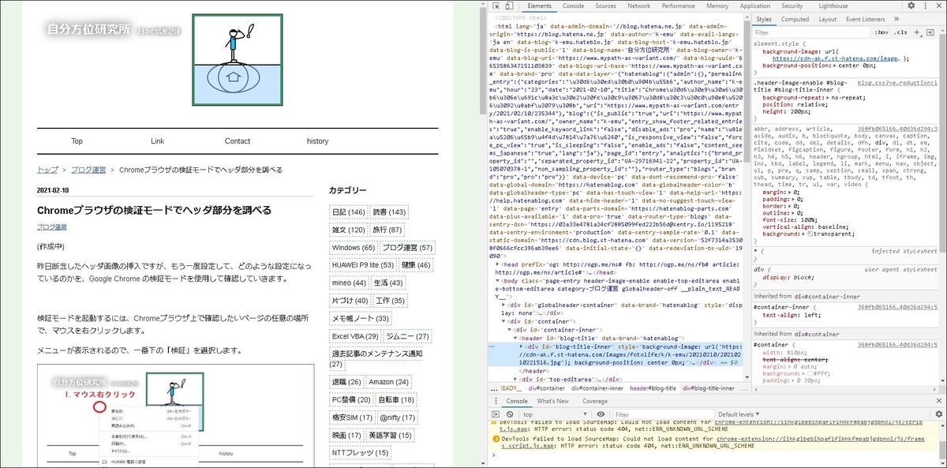Open the Lighthouse tab

(x=833, y=6)
